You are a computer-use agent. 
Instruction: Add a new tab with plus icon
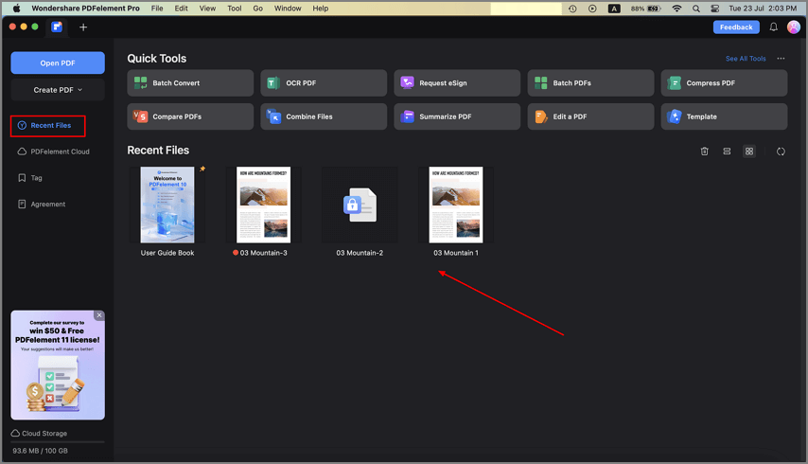[x=83, y=27]
